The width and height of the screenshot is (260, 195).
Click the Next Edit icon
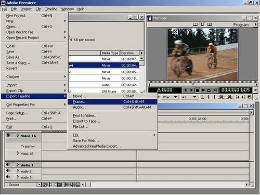(x=243, y=97)
